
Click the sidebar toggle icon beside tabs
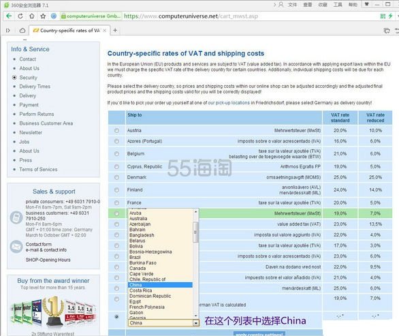click(x=8, y=31)
